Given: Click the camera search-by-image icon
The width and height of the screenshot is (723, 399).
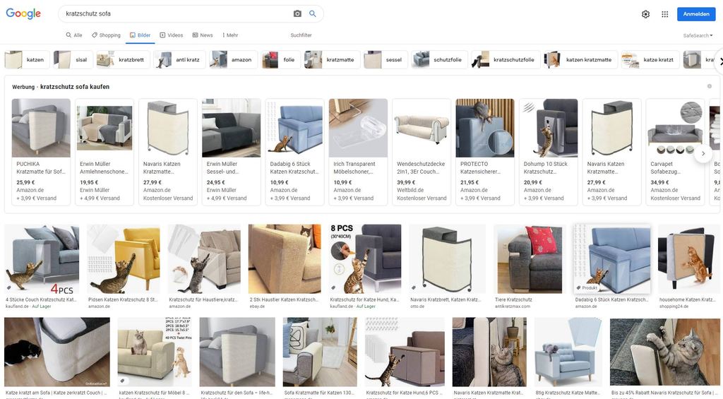Looking at the screenshot, I should 297,14.
